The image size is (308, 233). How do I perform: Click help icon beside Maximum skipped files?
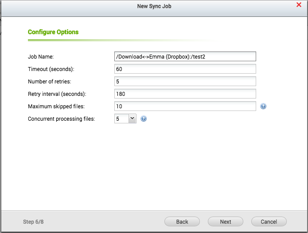pos(263,107)
